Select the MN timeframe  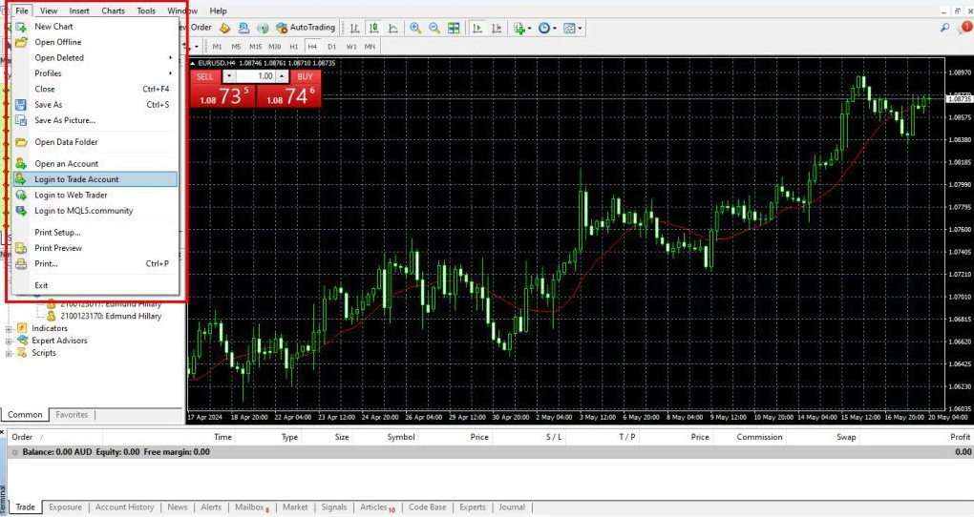coord(371,47)
